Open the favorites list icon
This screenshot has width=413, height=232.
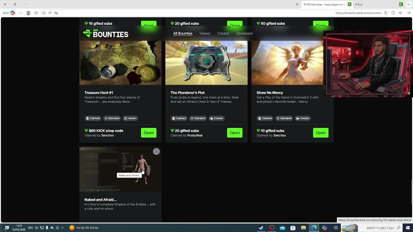click(36, 13)
